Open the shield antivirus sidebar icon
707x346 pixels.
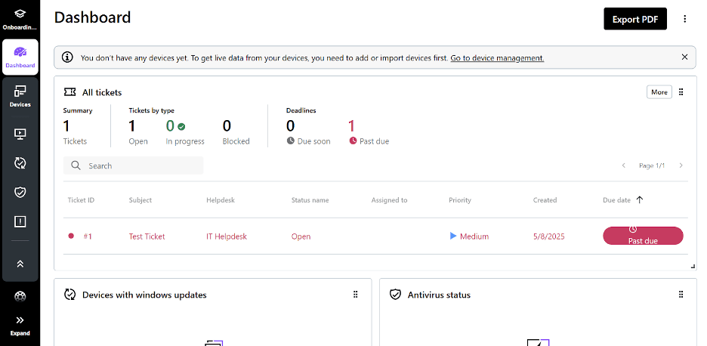20,192
